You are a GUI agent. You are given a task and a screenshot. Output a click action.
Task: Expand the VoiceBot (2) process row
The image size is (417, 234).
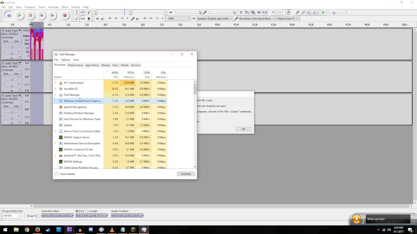click(x=55, y=89)
